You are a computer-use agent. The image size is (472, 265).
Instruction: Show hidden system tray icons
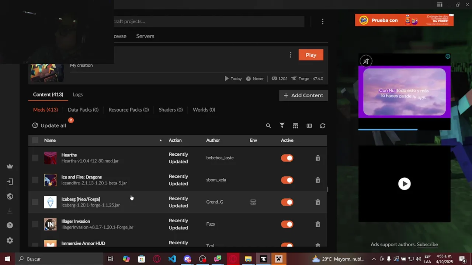click(x=374, y=259)
